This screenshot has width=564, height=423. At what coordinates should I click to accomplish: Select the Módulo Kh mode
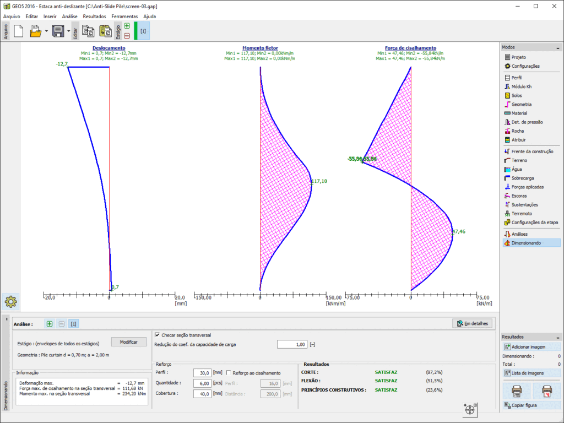[x=532, y=86]
